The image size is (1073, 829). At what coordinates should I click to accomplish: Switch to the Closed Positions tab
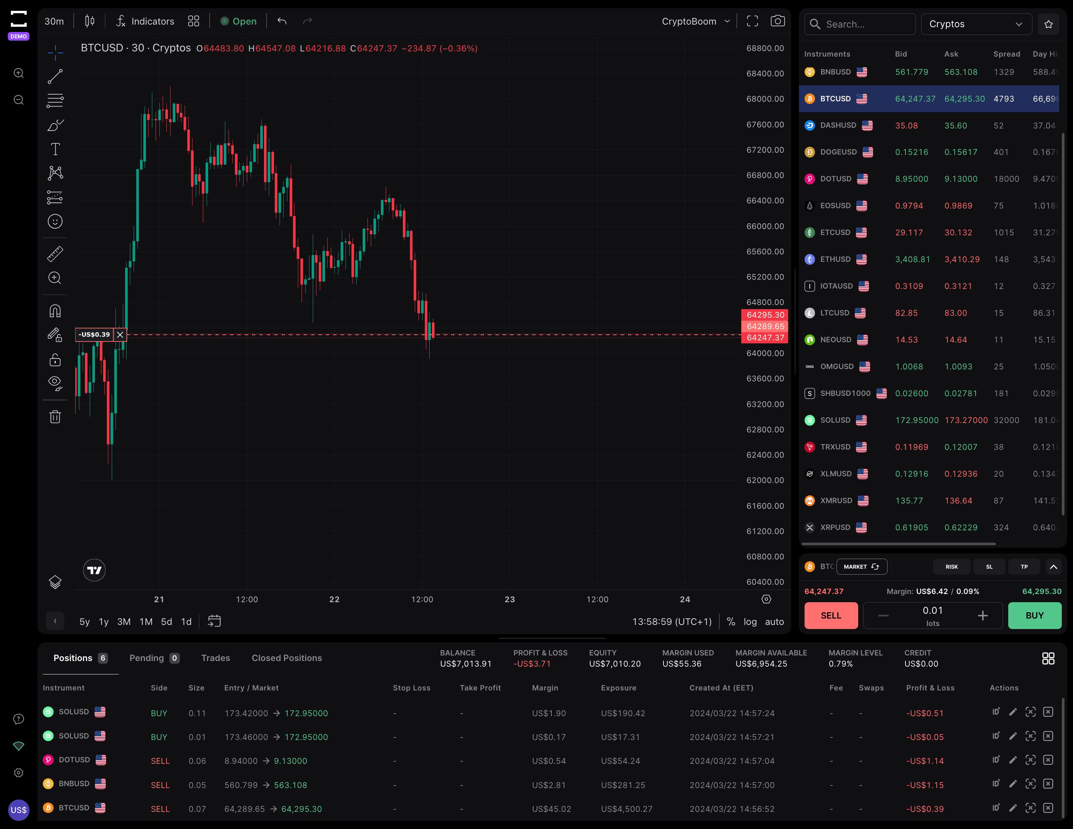(x=286, y=658)
